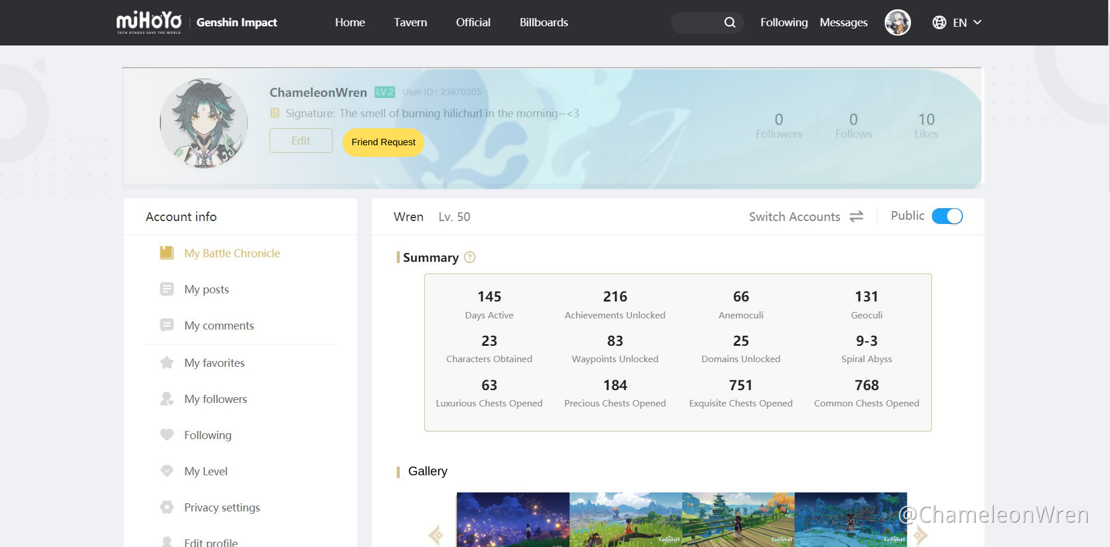1110x547 pixels.
Task: Open the user avatar in navbar
Action: [x=897, y=23]
